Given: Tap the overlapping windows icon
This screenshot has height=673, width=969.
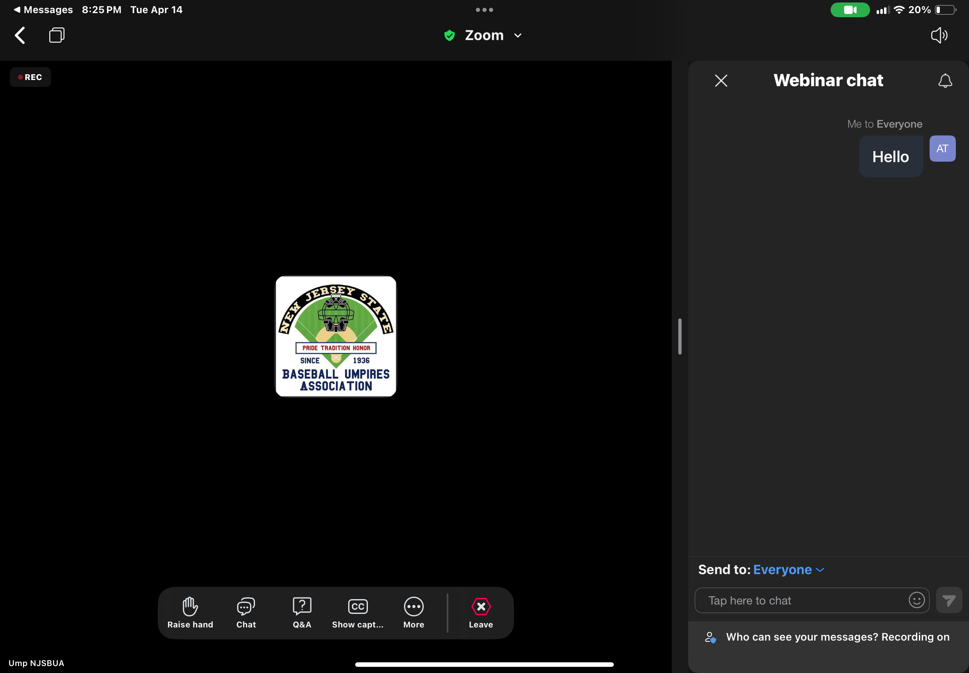Looking at the screenshot, I should pos(57,35).
